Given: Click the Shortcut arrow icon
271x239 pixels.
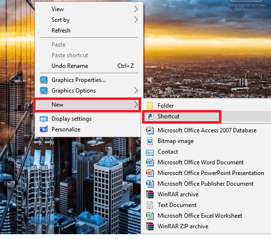Looking at the screenshot, I should coord(150,116).
